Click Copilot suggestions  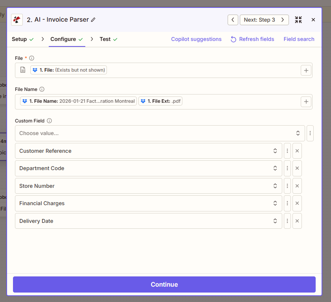196,39
